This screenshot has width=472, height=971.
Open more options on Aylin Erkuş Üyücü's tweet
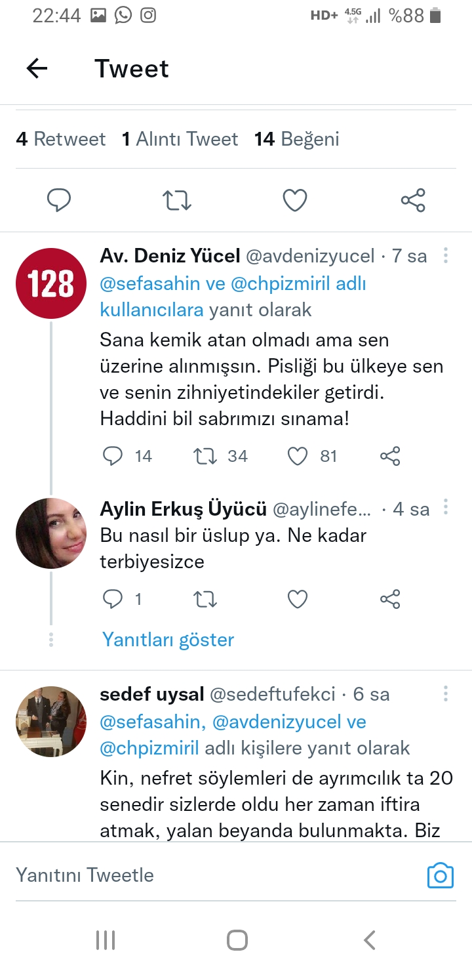[x=446, y=507]
